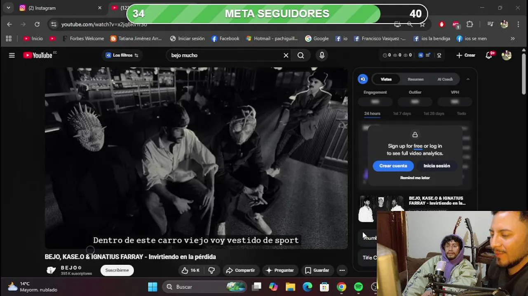View site information icon in the address bar

(x=54, y=24)
